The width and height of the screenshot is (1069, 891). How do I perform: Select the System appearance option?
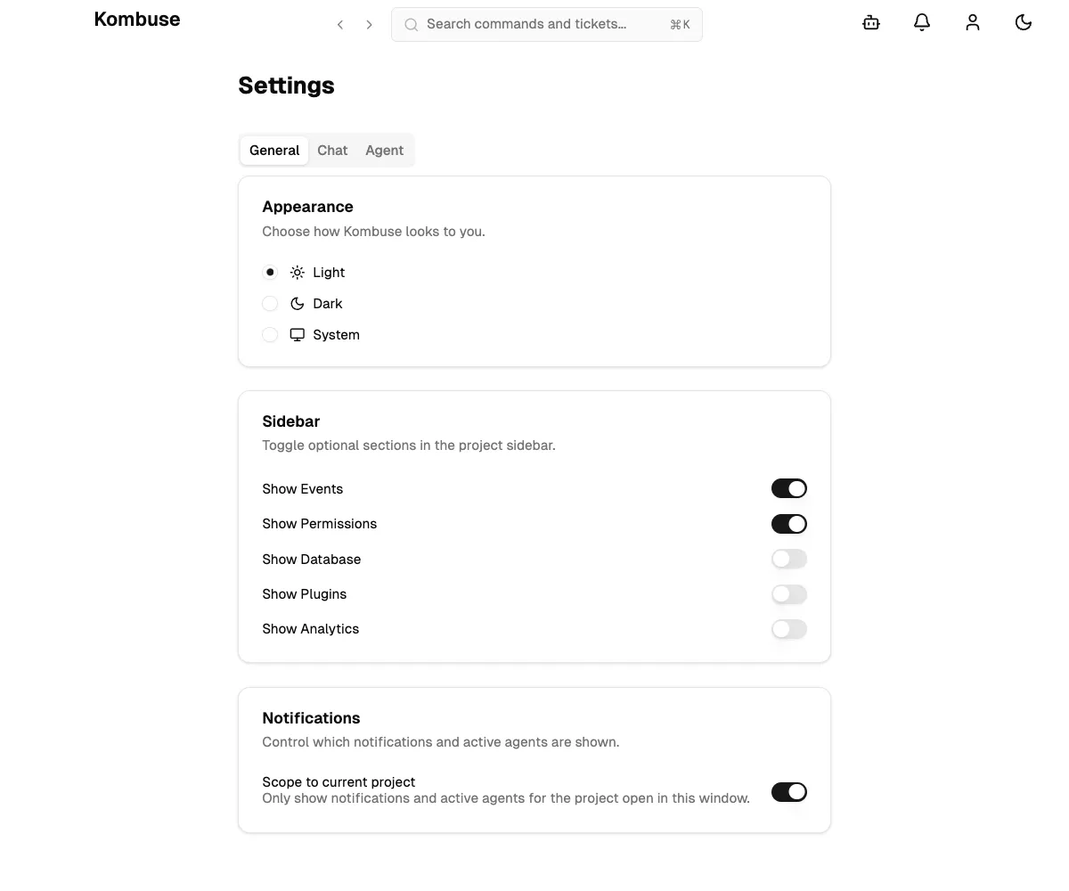pos(270,334)
